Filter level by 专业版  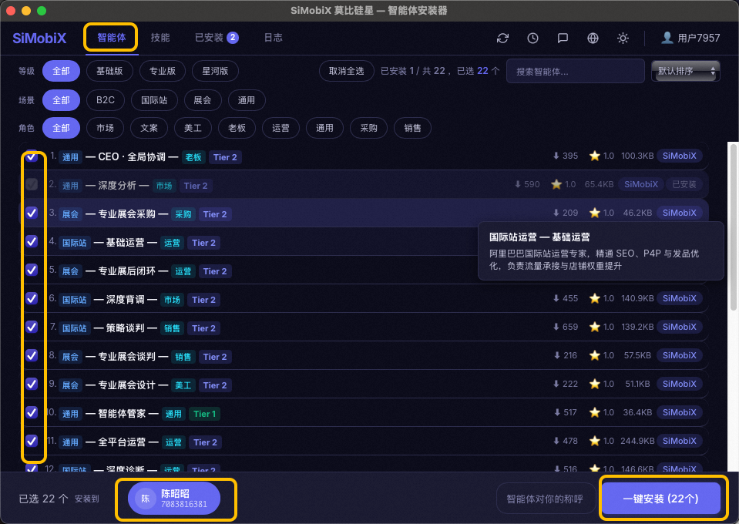click(x=163, y=71)
